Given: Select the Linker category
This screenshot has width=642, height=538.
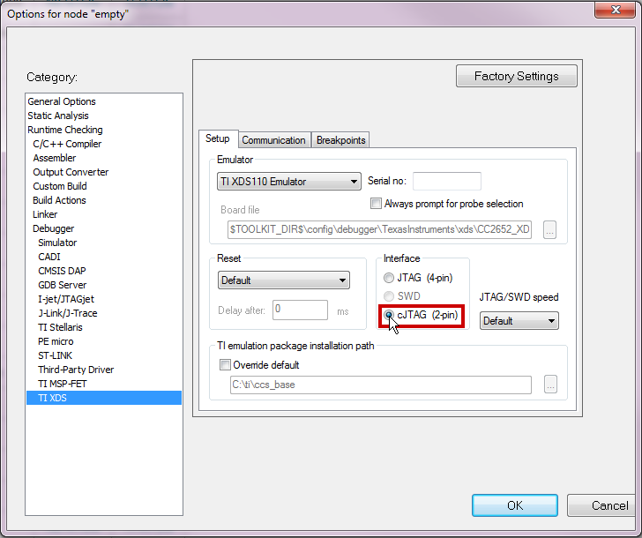Looking at the screenshot, I should pyautogui.click(x=45, y=214).
